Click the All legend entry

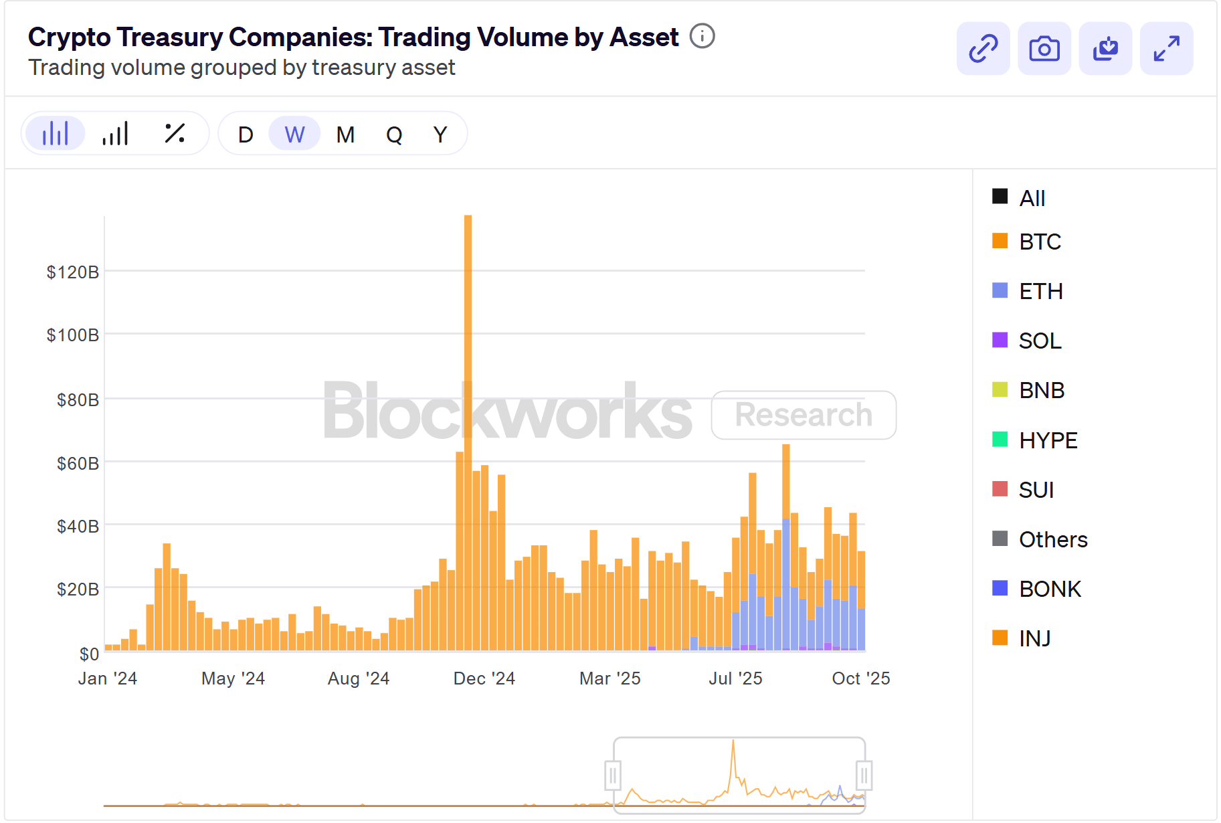pyautogui.click(x=1031, y=197)
